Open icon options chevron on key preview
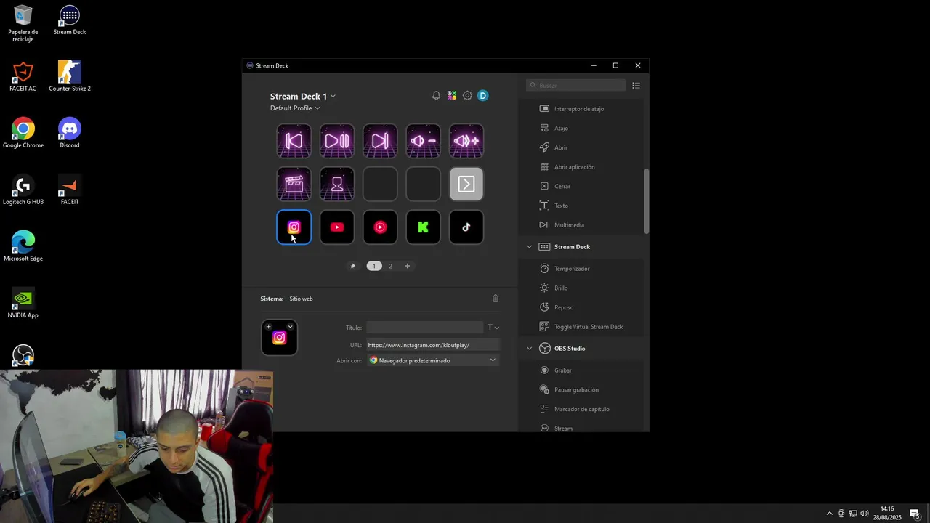Viewport: 930px width, 523px height. click(x=290, y=327)
